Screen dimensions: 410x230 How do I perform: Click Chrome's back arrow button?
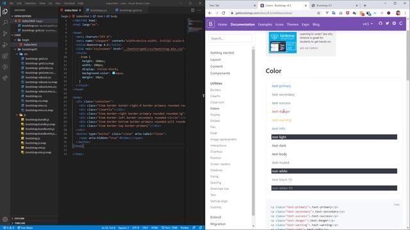210,13
